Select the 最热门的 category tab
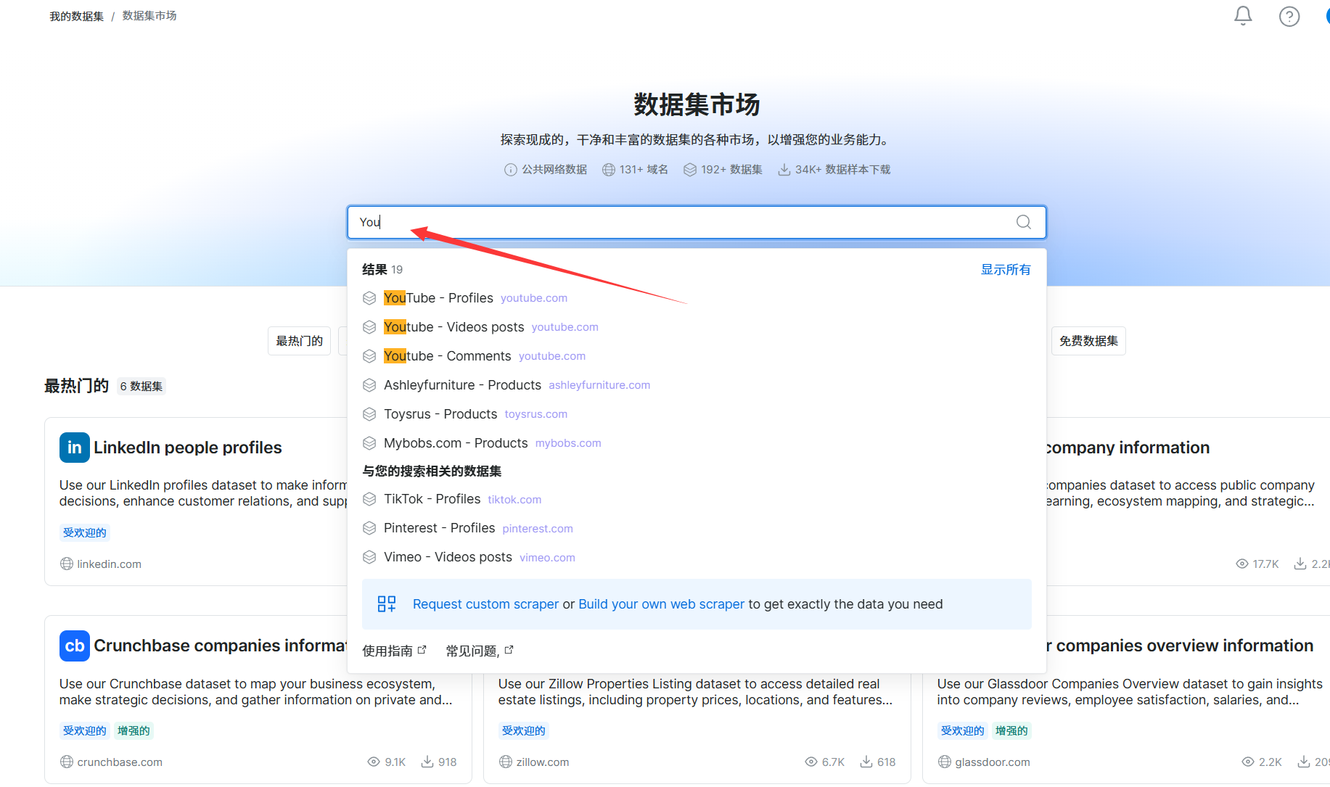1330x787 pixels. click(x=299, y=341)
